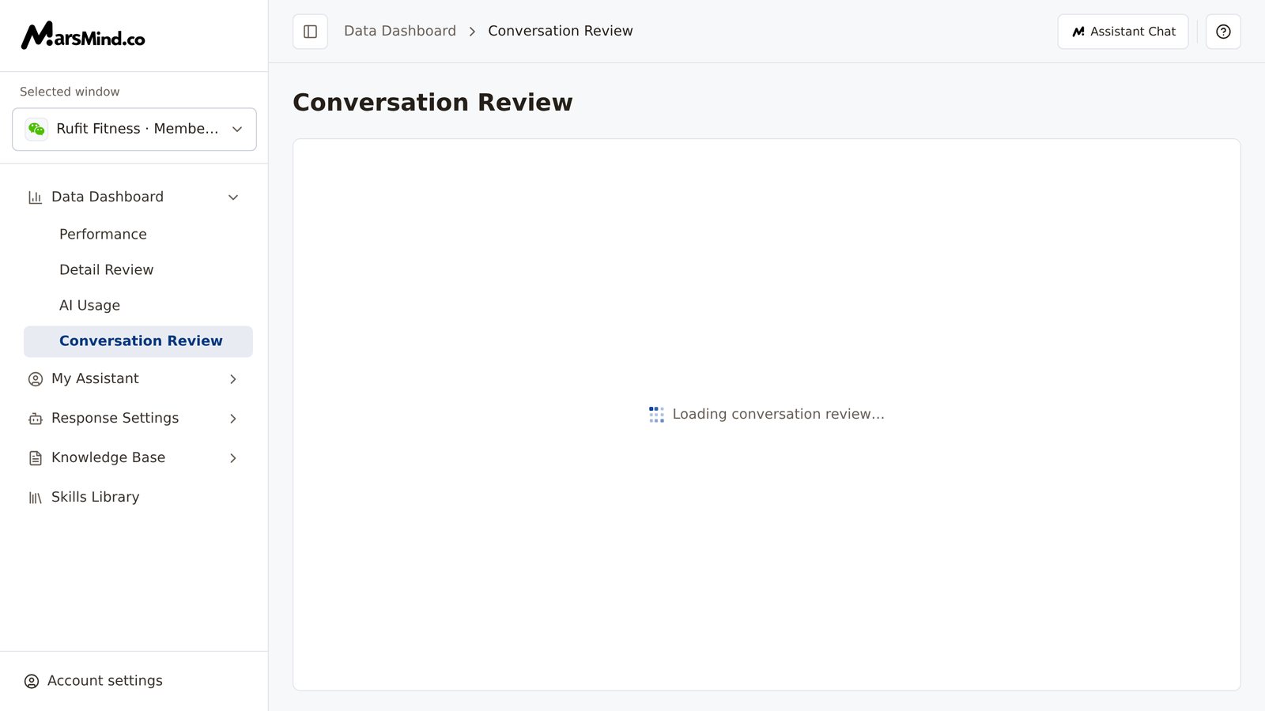
Task: Select Conversation Review sidebar item
Action: tap(138, 341)
